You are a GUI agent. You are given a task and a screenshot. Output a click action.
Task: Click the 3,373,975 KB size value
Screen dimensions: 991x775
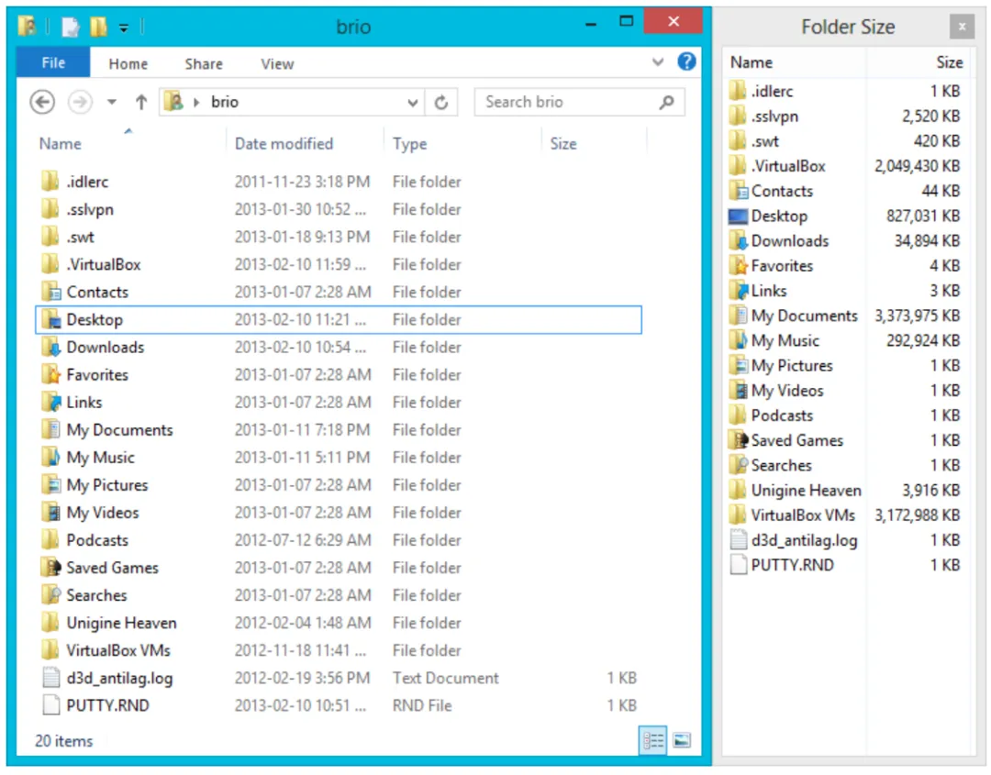(917, 316)
